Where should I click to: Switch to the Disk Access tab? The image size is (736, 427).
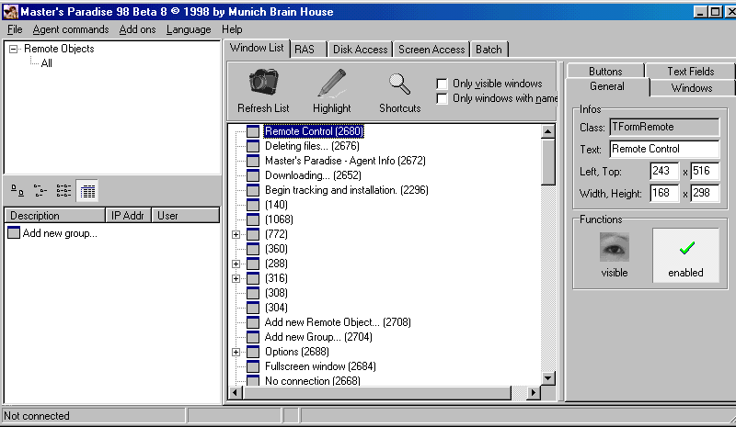pyautogui.click(x=360, y=50)
